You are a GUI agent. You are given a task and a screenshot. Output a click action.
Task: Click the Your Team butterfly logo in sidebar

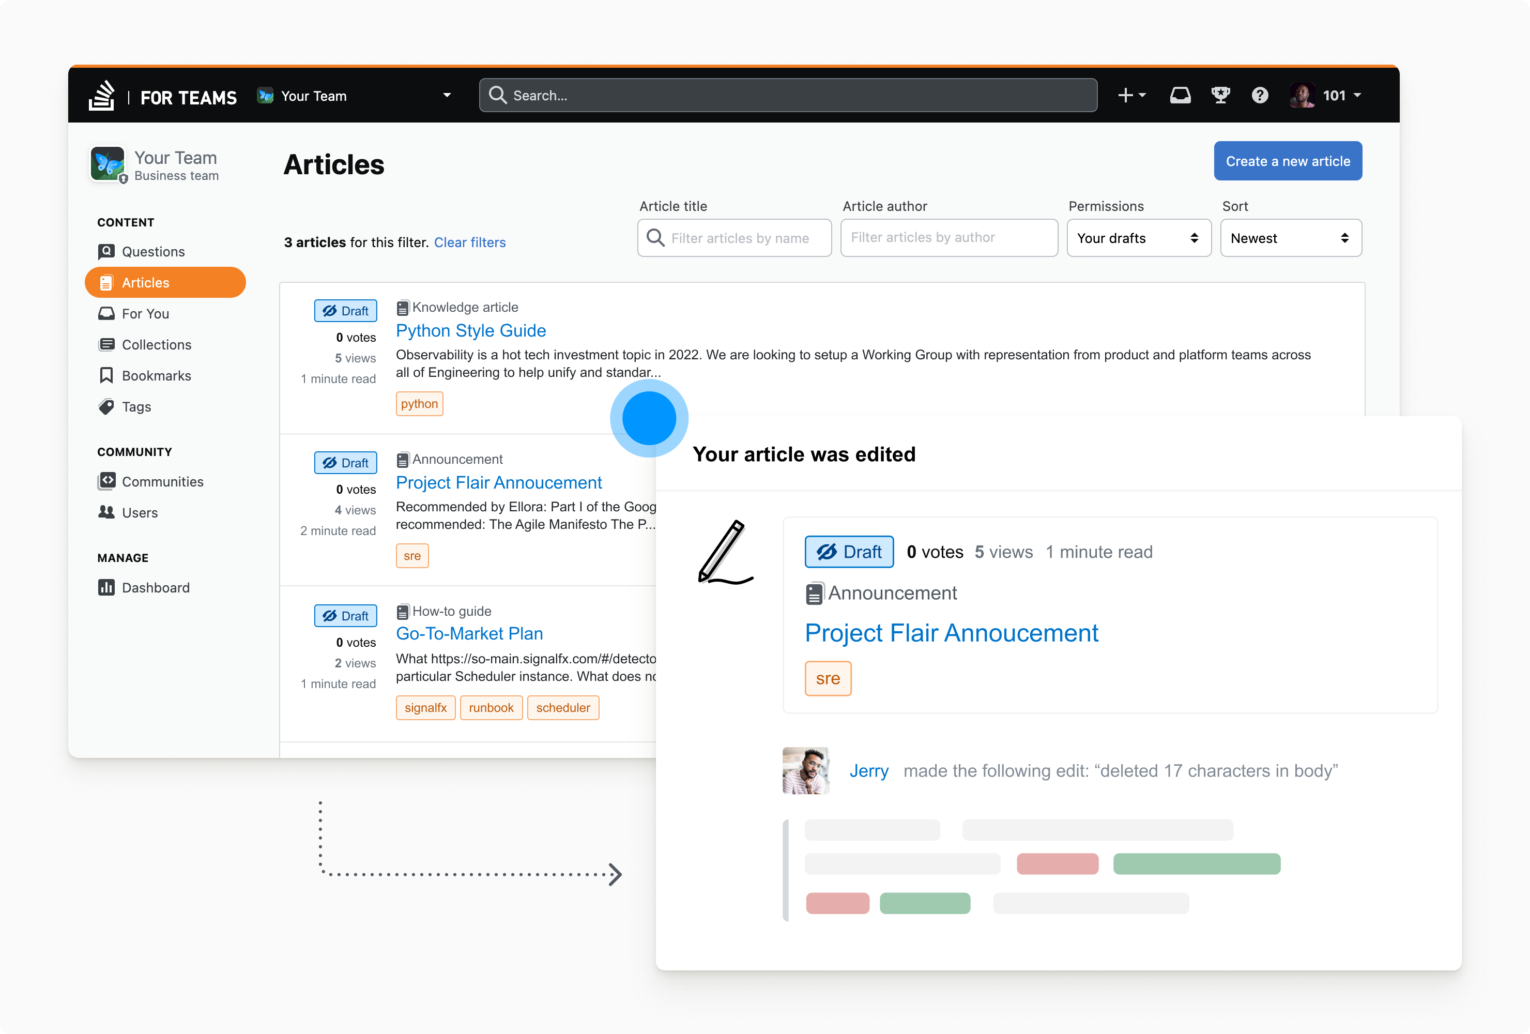[108, 164]
